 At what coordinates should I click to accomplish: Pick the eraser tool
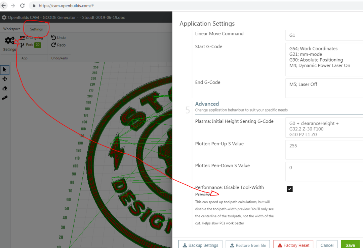[x=5, y=88]
